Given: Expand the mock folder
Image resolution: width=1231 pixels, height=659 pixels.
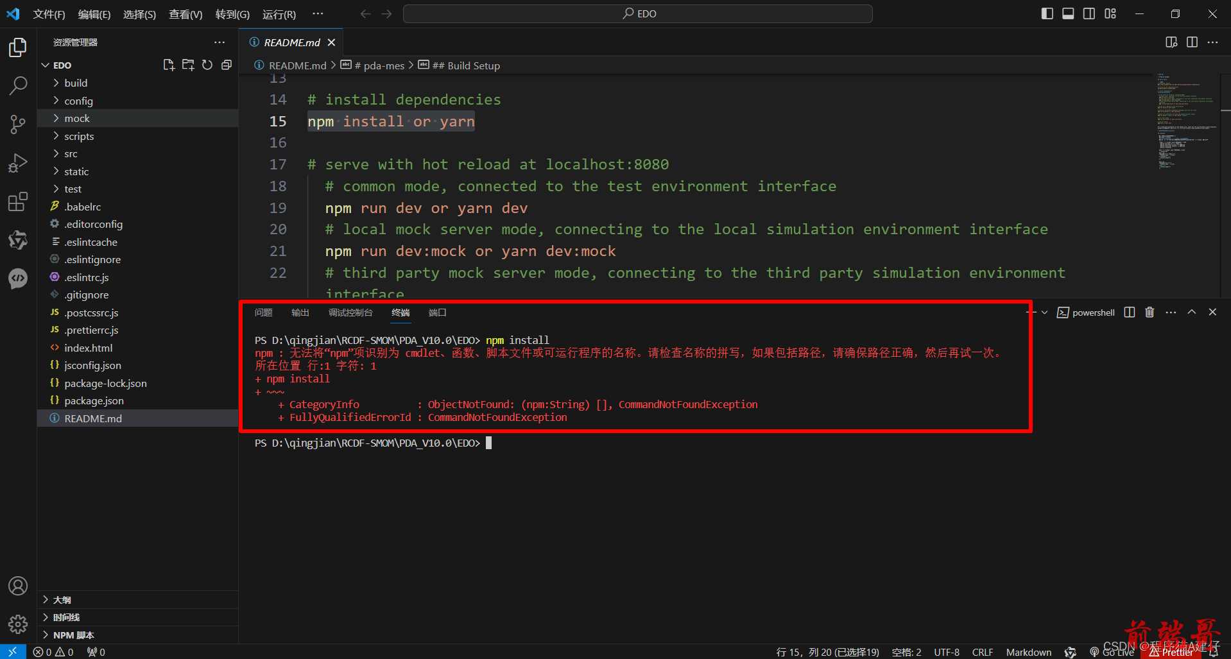Looking at the screenshot, I should 138,118.
